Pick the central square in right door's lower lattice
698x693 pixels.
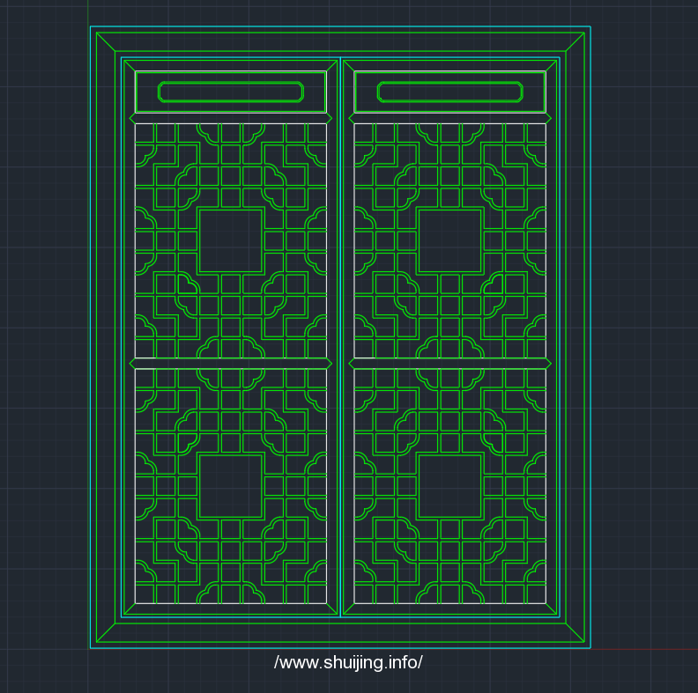click(x=450, y=486)
